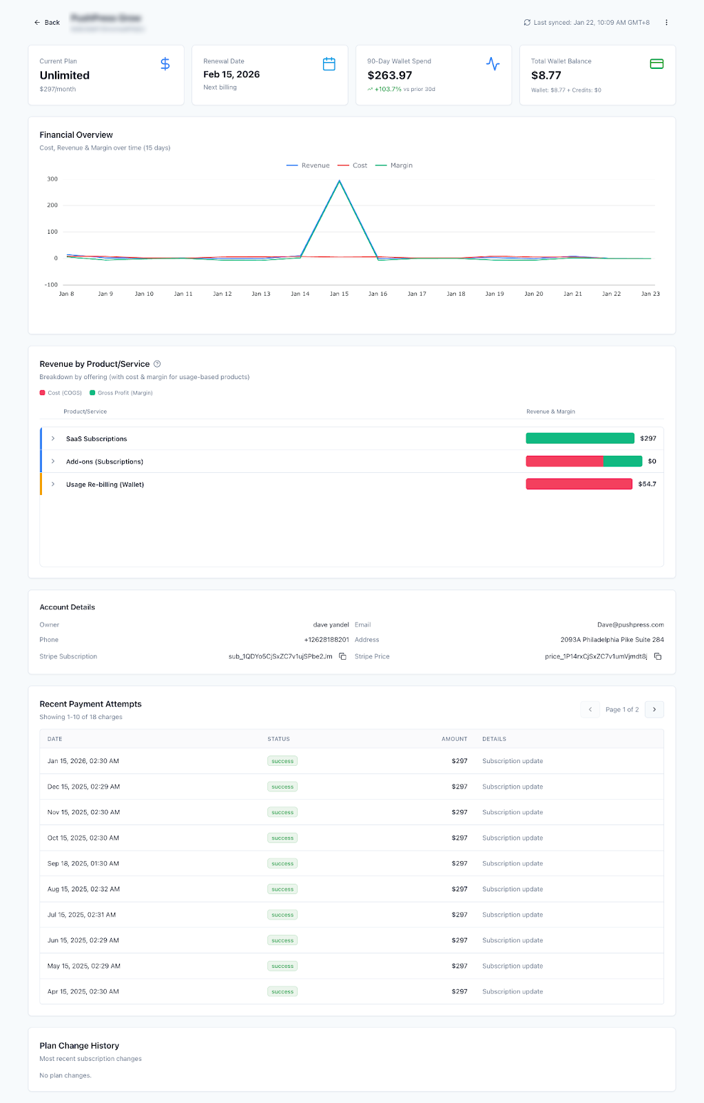
Task: Click the calendar Renewal Date icon
Action: (329, 64)
